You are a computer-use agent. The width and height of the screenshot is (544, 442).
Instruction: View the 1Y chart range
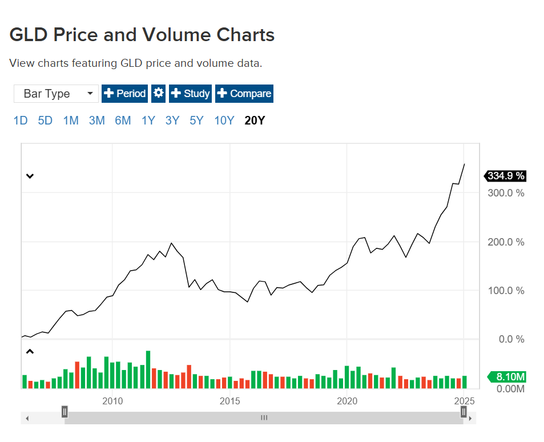[148, 120]
